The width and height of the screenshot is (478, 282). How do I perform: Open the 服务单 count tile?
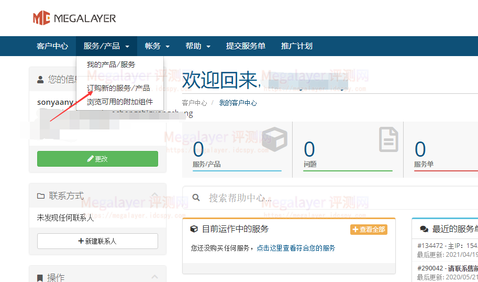click(441, 149)
